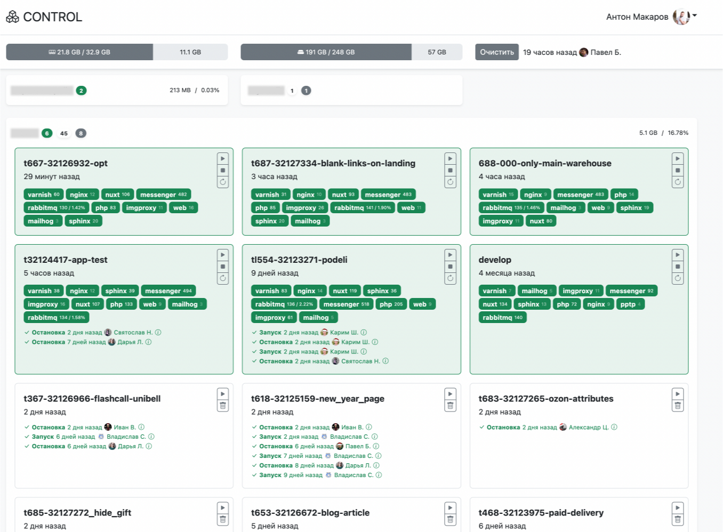Start the t683-32127265-ozon-attributes environment
This screenshot has width=723, height=532.
click(x=678, y=394)
